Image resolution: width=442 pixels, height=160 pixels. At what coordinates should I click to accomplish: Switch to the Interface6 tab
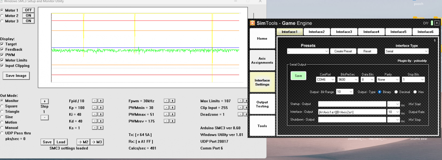425,32
